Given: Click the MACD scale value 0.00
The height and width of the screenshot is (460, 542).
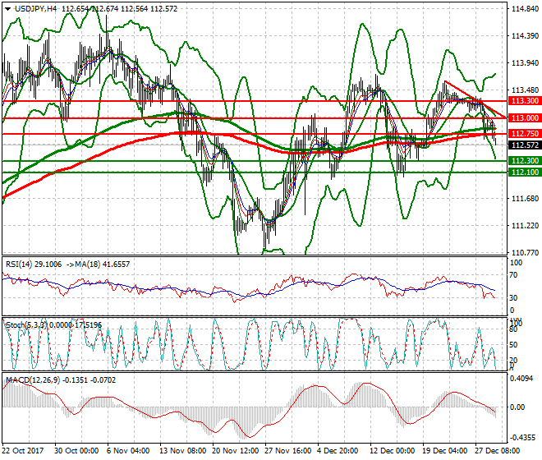Looking at the screenshot, I should (x=517, y=407).
